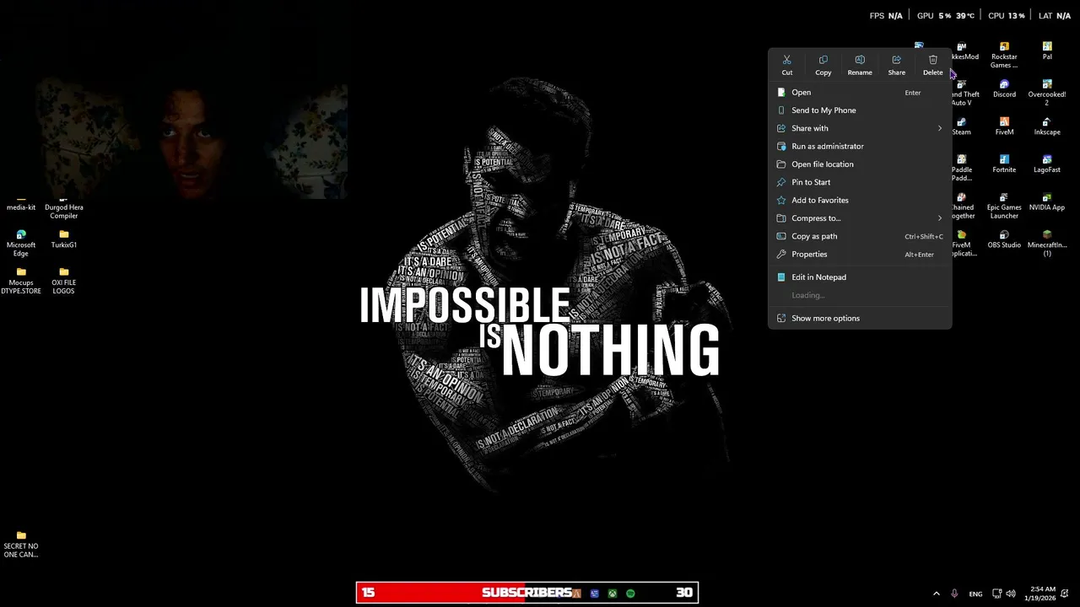Click the CPU 13% overlay readout
Screen dimensions: 1080x607
(x=1007, y=16)
